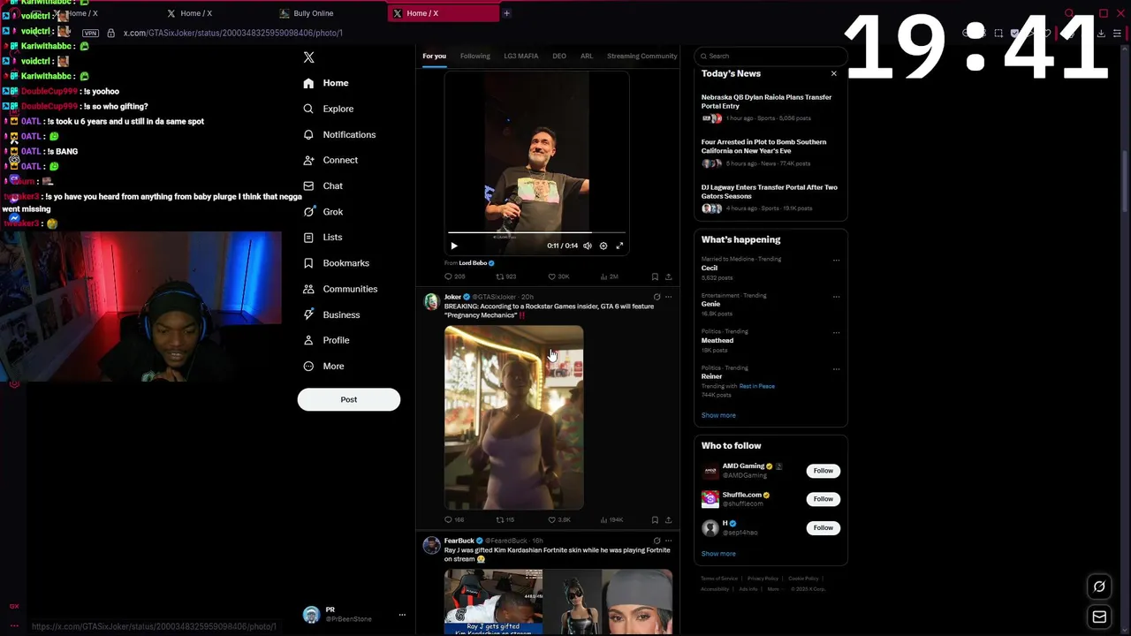The height and width of the screenshot is (636, 1131).
Task: Bookmark Joker's GTA 6 post
Action: (x=655, y=519)
